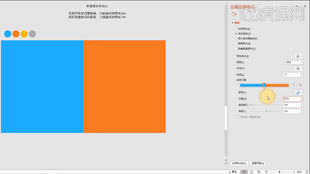Add a gradient stop
Image resolution: width=310 pixels, height=174 pixels.
pos(294,86)
